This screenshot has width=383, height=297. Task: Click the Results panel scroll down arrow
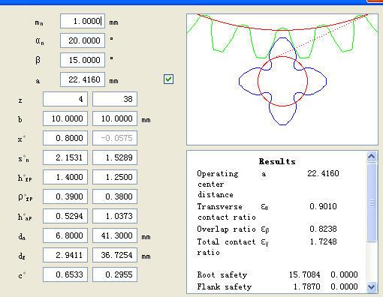pyautogui.click(x=372, y=286)
